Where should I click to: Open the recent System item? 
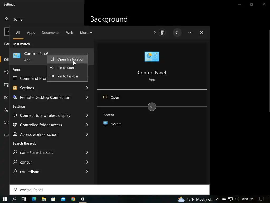tap(116, 124)
